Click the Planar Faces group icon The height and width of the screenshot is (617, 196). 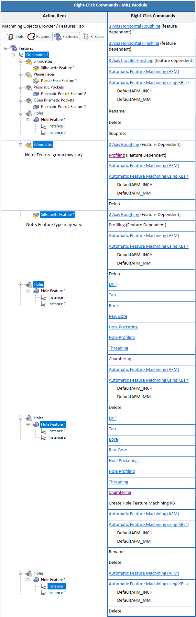tap(28, 74)
